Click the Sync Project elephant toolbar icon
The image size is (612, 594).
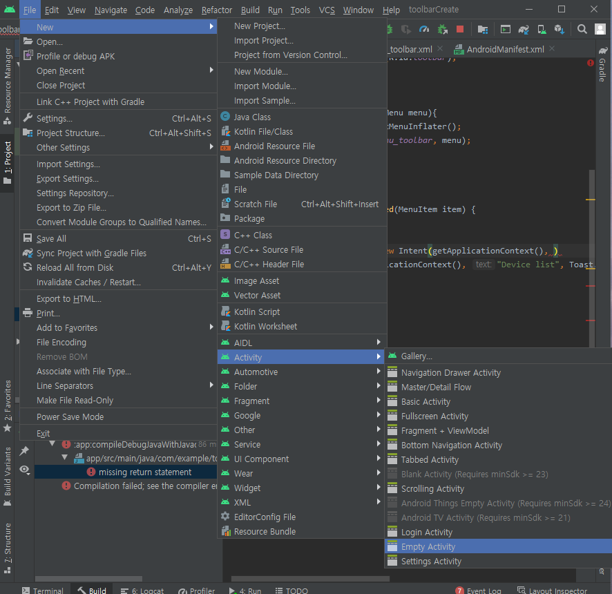coord(524,29)
